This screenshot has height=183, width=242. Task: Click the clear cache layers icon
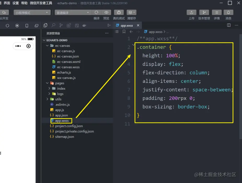(x=130, y=12)
